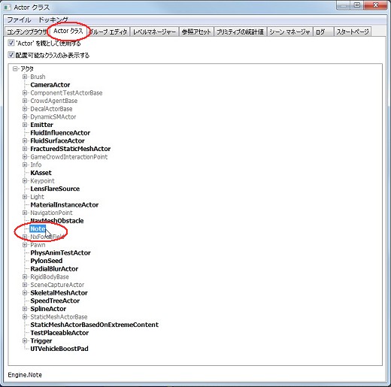Maximize the Actor class window
391x387 pixels.
coord(357,5)
